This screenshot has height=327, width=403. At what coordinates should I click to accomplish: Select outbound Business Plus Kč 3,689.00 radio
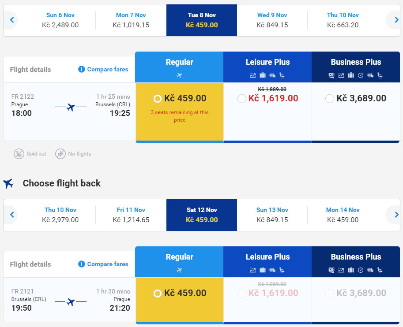click(x=329, y=99)
